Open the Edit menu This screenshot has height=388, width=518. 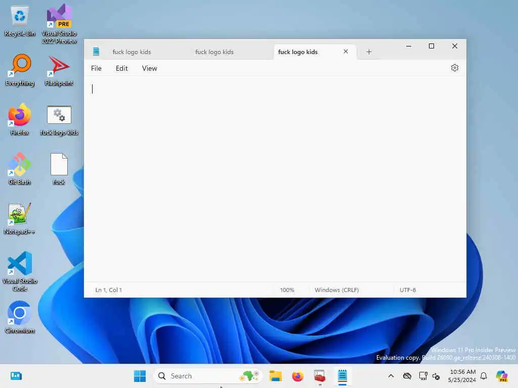pyautogui.click(x=121, y=68)
